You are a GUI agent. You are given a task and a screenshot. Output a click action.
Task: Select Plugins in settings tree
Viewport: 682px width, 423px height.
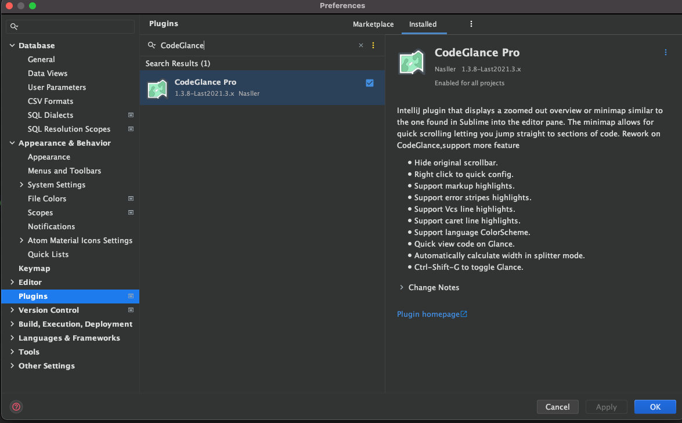coord(70,296)
